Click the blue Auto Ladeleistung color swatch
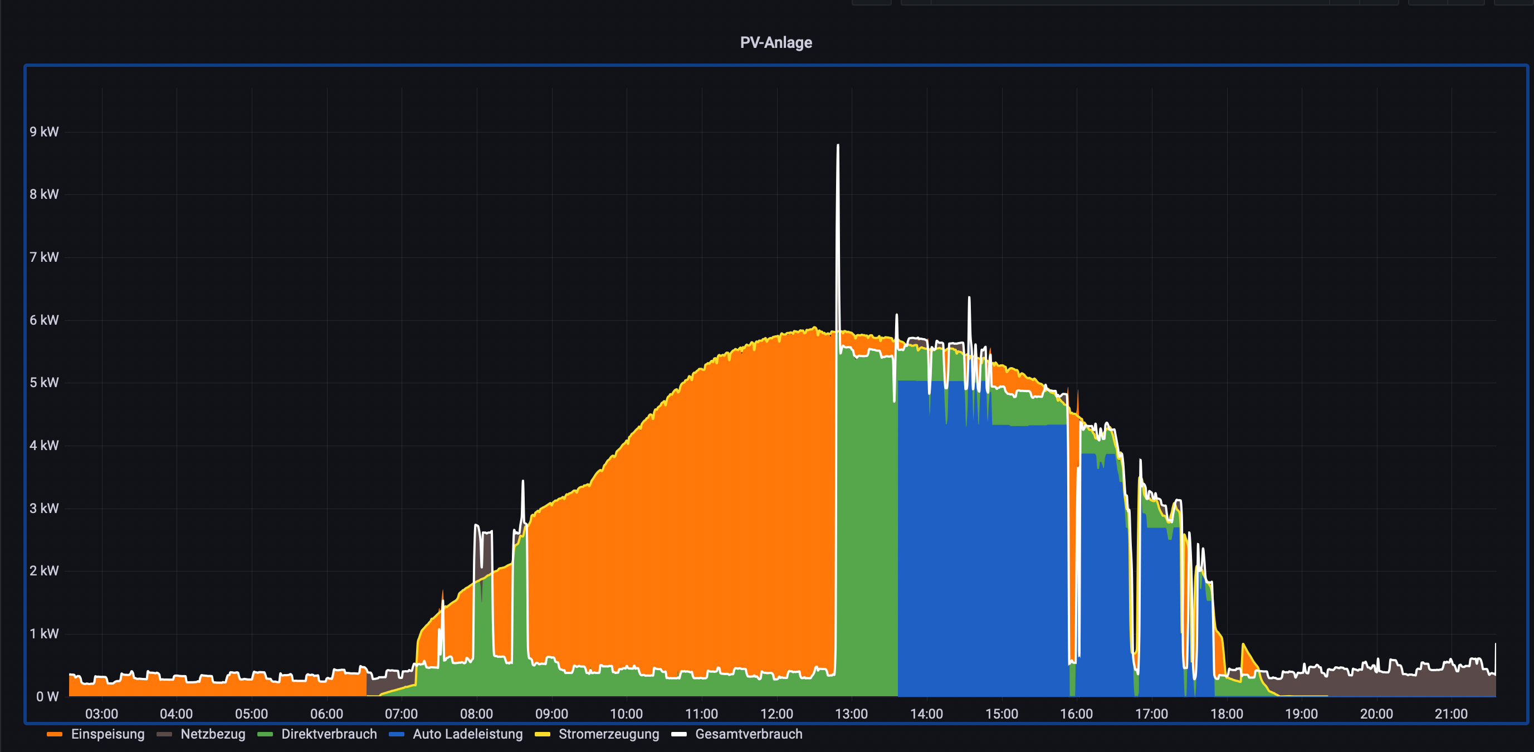Image resolution: width=1534 pixels, height=752 pixels. click(397, 735)
